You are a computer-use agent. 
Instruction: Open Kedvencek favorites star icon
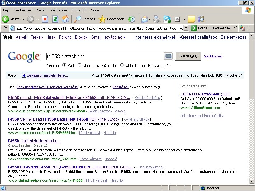[102, 19]
